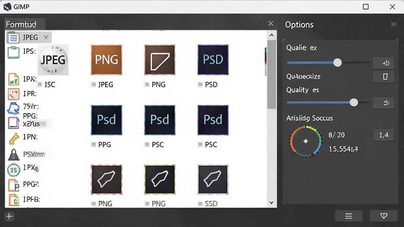Click the Quality es slider handle
404x227 pixels.
click(x=354, y=102)
